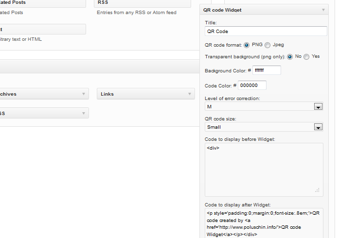
Task: Expand the lower RSS widget arrow
Action: pos(84,113)
